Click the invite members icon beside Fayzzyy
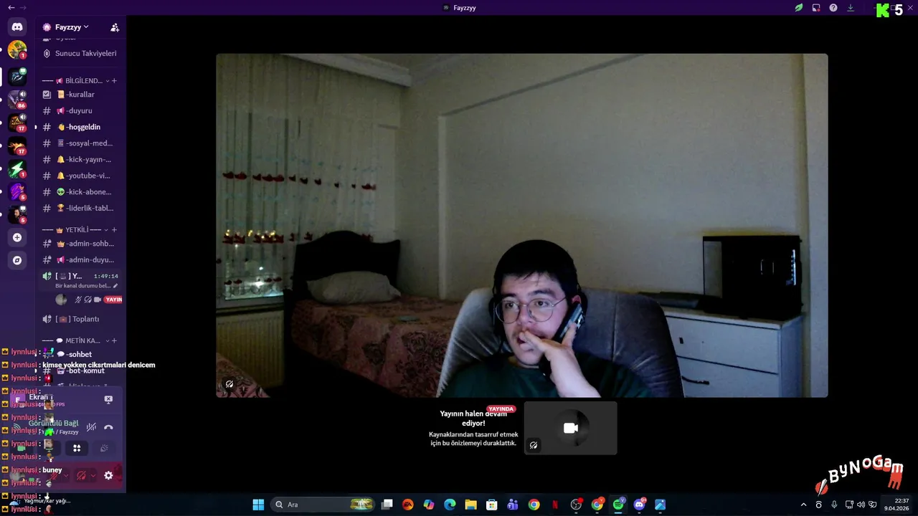The height and width of the screenshot is (516, 918). tap(115, 27)
